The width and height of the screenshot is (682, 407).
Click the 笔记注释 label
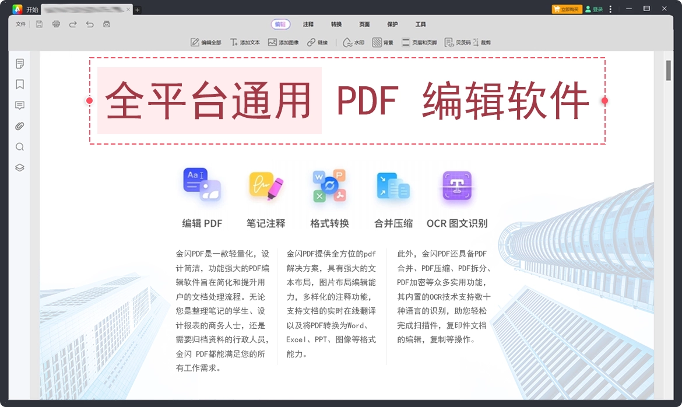click(266, 223)
